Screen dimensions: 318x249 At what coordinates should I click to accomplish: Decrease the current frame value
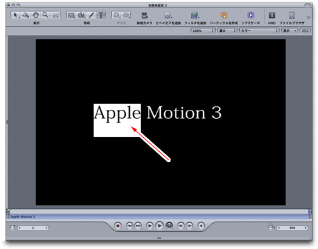point(20,228)
